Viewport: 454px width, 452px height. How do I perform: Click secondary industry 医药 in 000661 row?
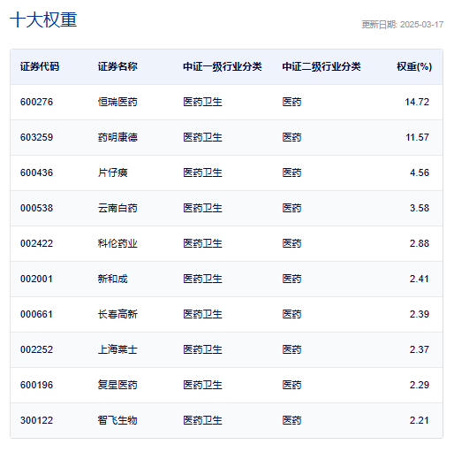[x=291, y=314]
